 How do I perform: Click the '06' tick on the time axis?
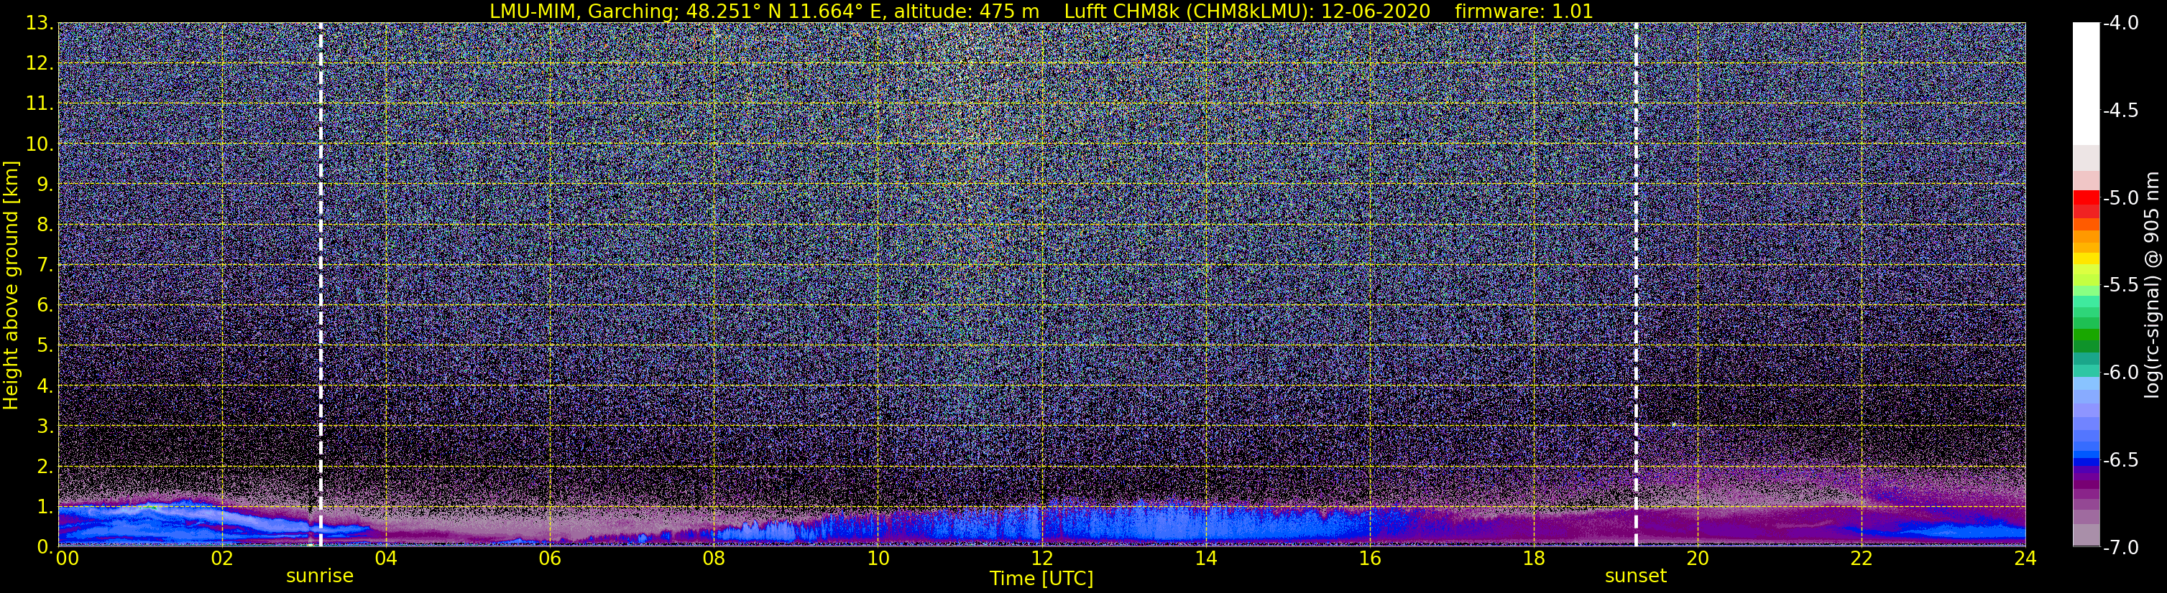(x=549, y=559)
